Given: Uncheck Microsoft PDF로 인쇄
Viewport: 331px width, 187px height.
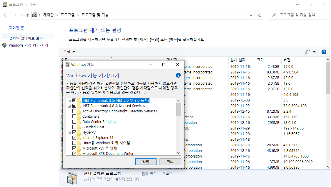Looking at the screenshot, I should [x=74, y=148].
